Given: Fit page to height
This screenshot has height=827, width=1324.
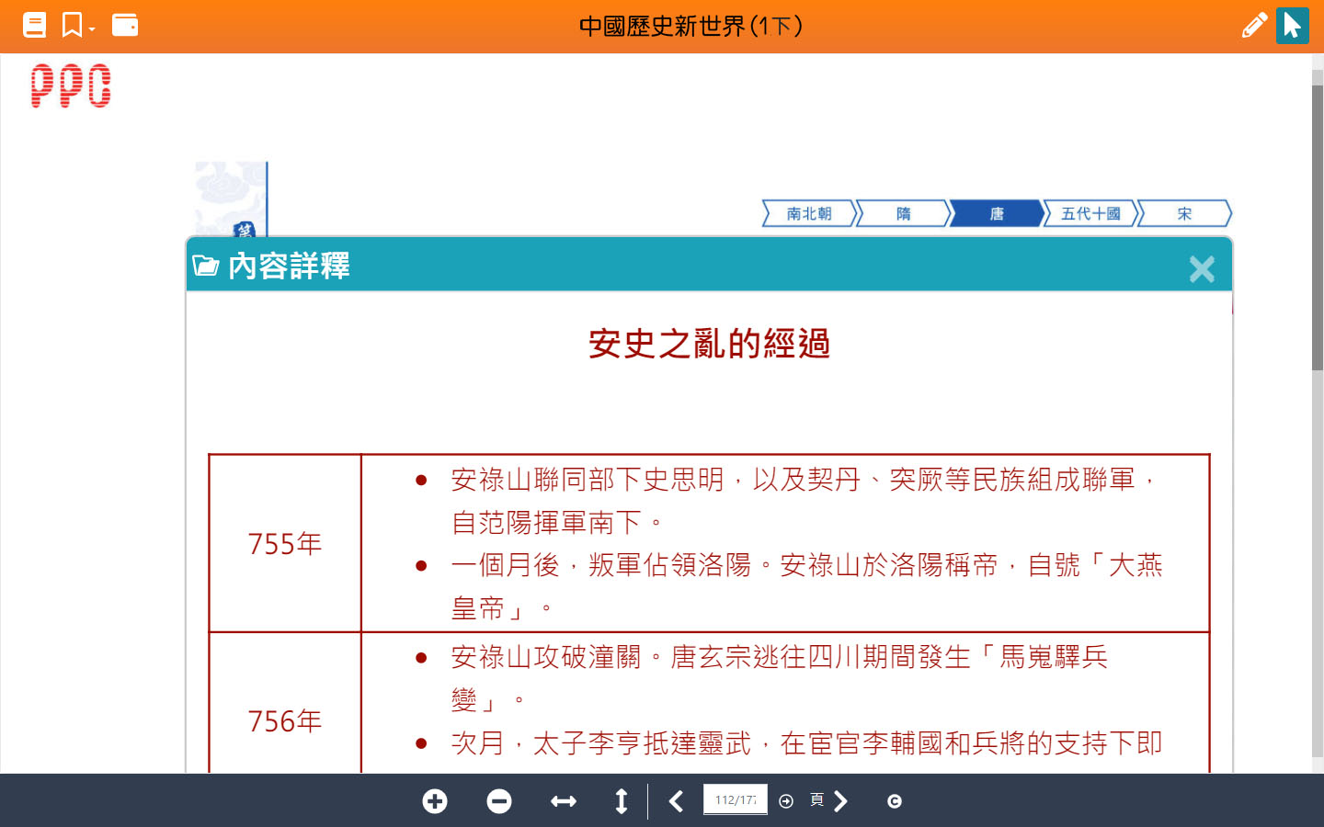Looking at the screenshot, I should [622, 801].
